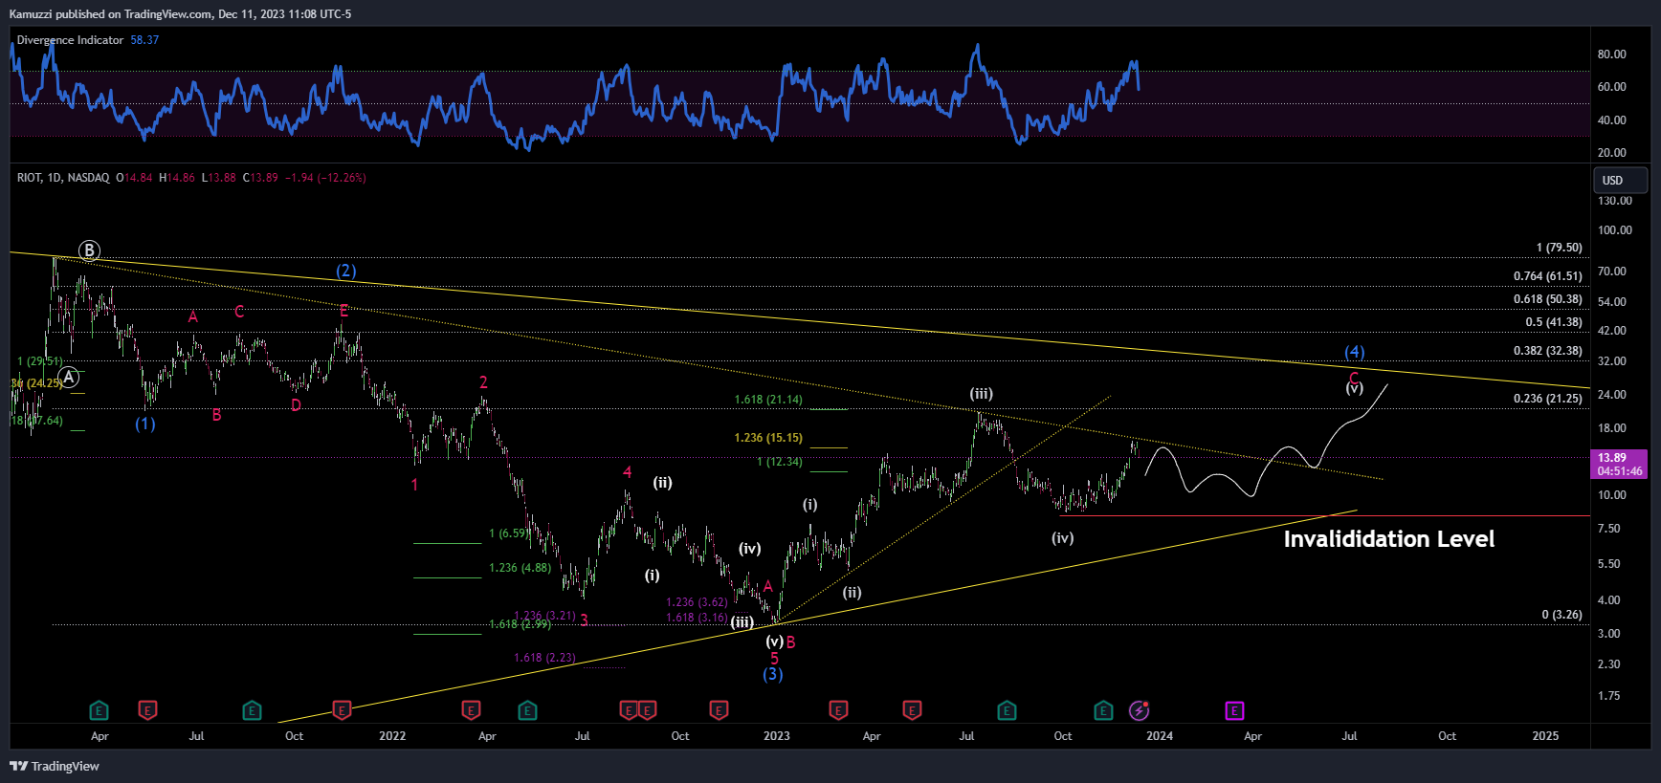This screenshot has width=1661, height=783.
Task: Click red earnings marker between Oct 2022 and 2023
Action: tap(719, 710)
